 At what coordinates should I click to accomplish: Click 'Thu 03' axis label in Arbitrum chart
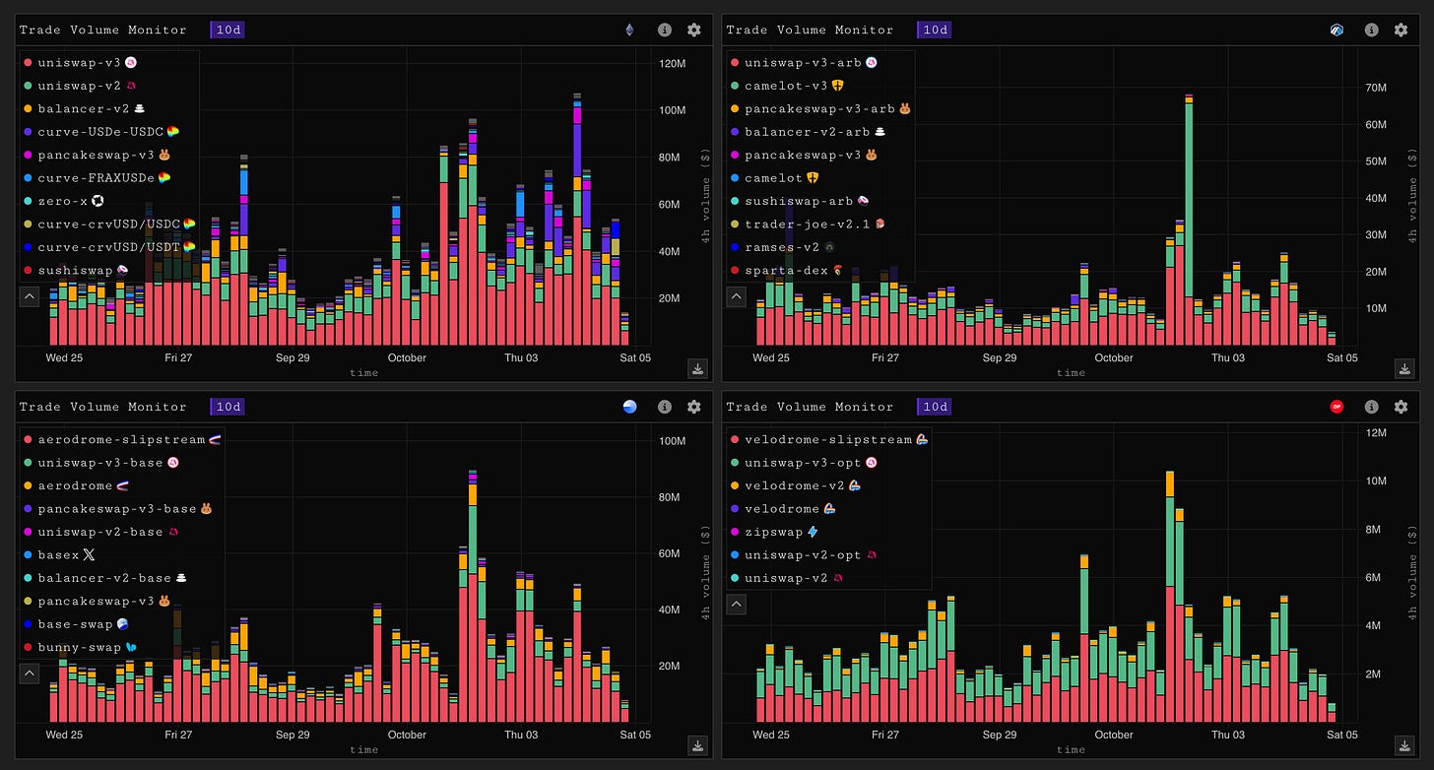pyautogui.click(x=1228, y=357)
